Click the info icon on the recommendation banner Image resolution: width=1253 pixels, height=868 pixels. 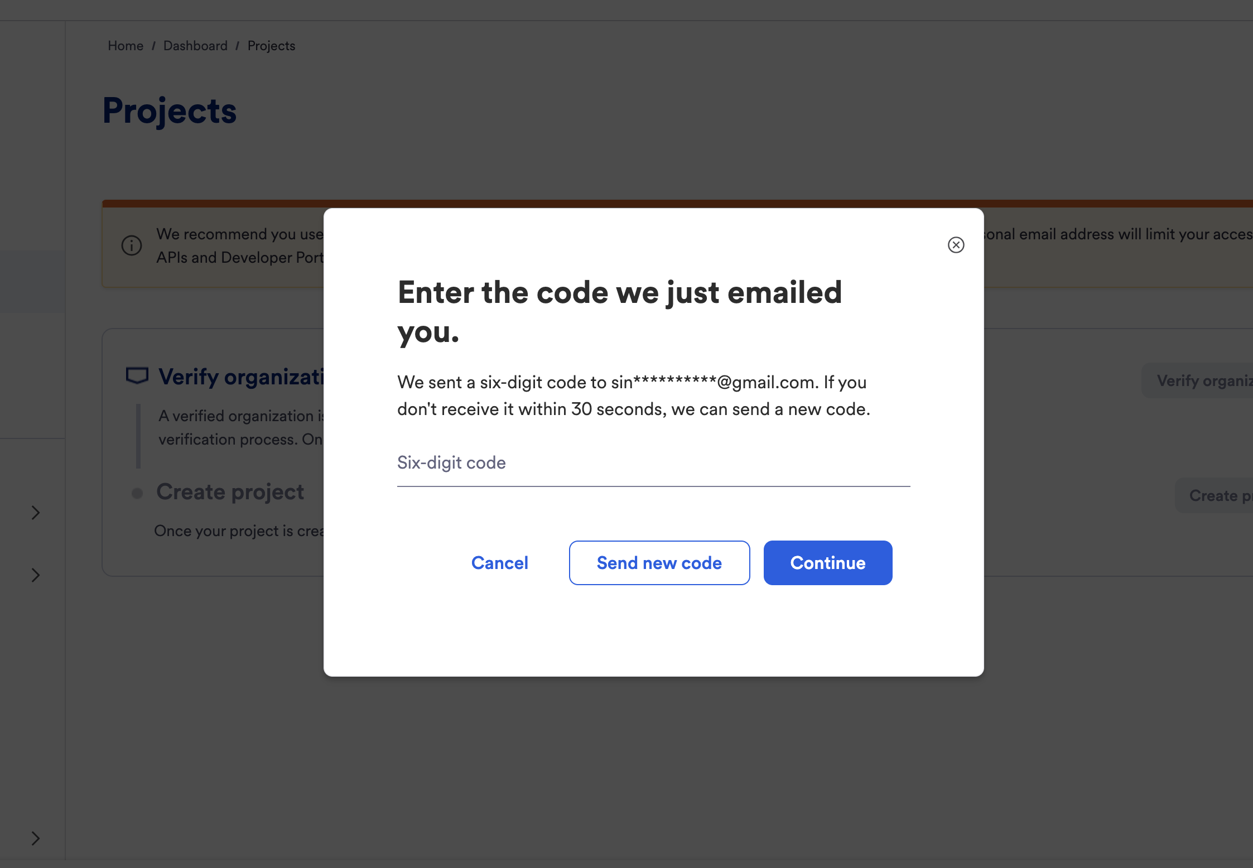click(x=132, y=245)
